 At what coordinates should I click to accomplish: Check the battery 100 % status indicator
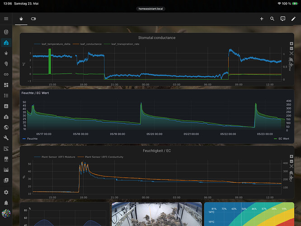290,4
